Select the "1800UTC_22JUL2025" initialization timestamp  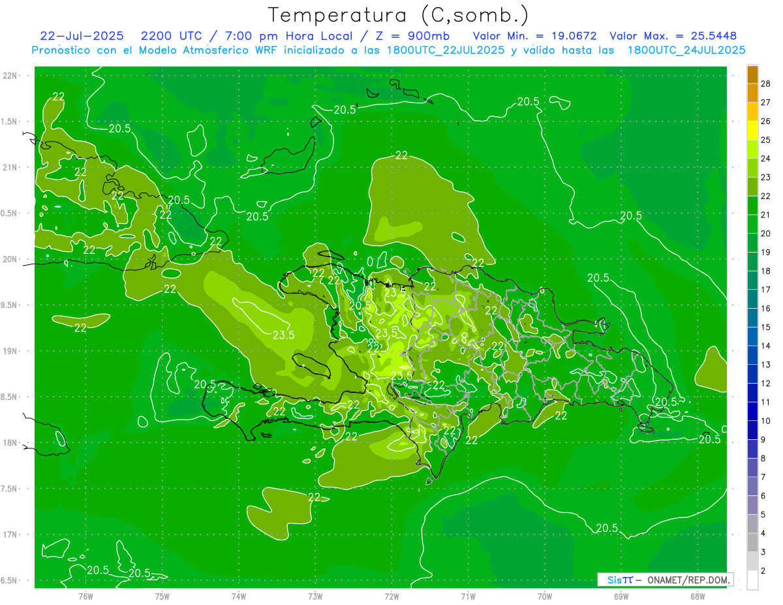(x=445, y=50)
